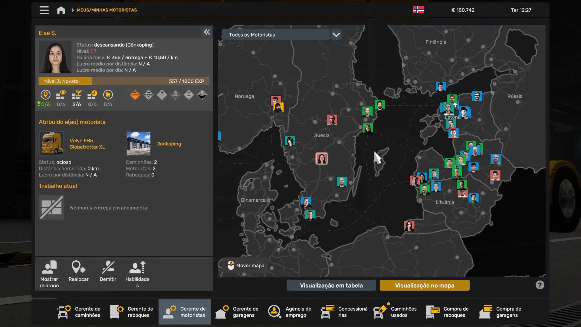Click the dropdown arrow next to filter
581x327 pixels.
pos(336,35)
